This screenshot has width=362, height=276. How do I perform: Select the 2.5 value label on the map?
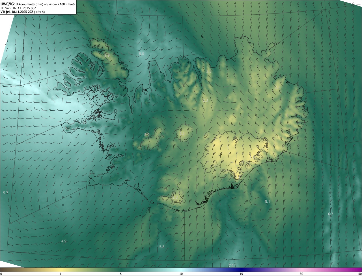pos(209,71)
